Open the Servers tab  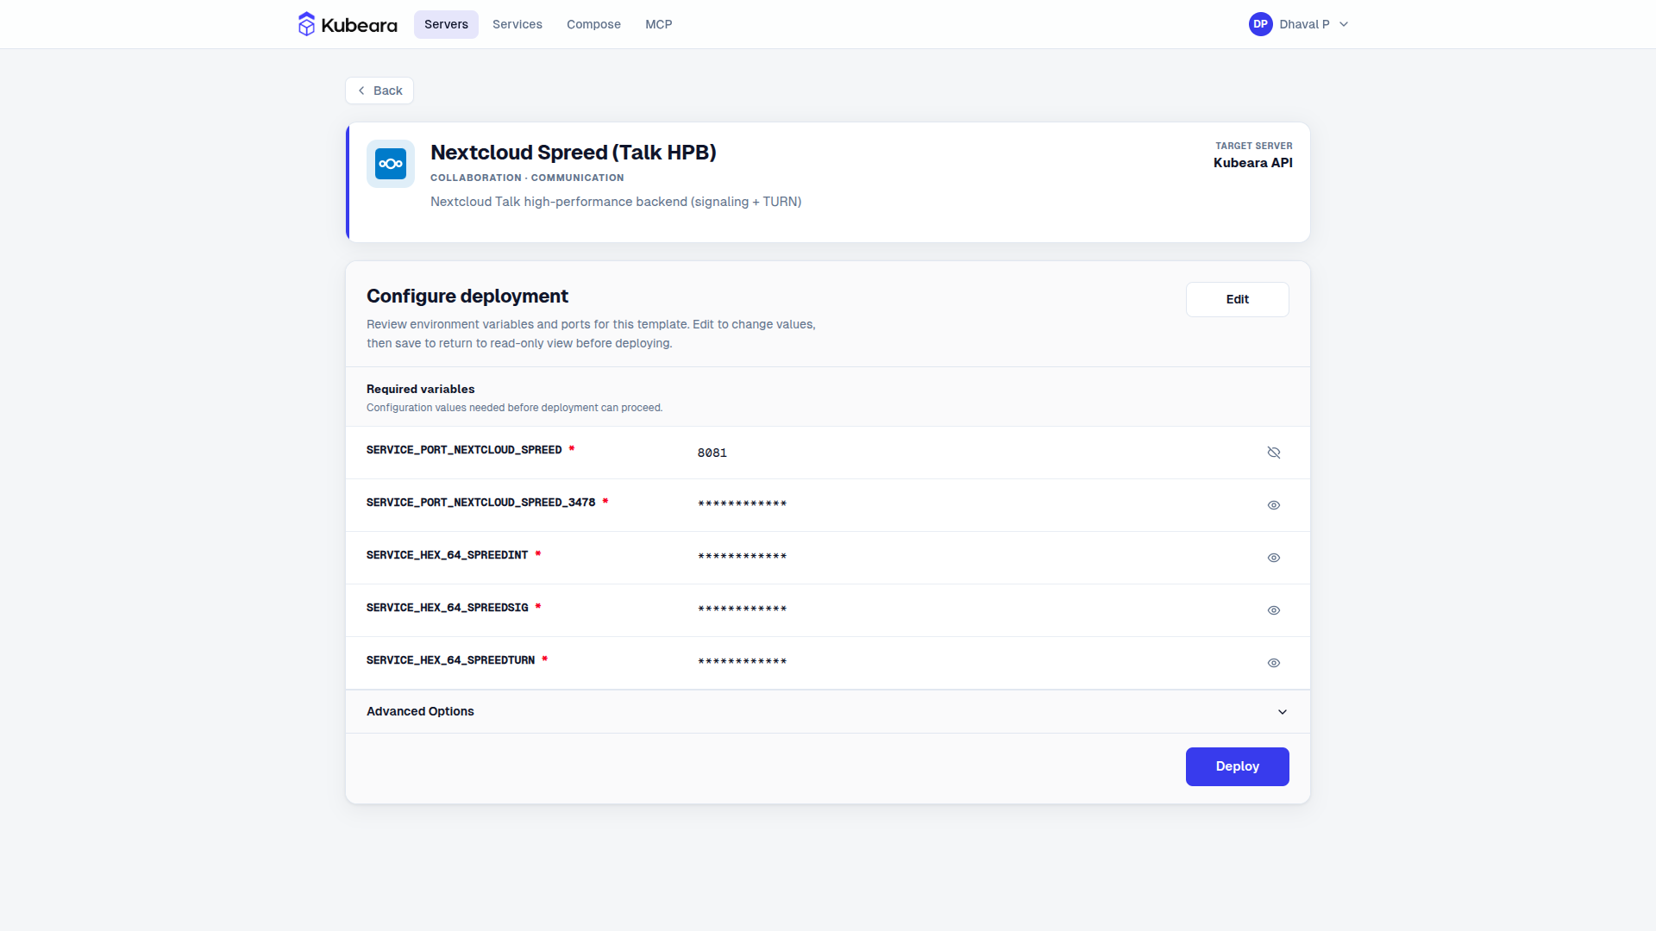click(446, 24)
